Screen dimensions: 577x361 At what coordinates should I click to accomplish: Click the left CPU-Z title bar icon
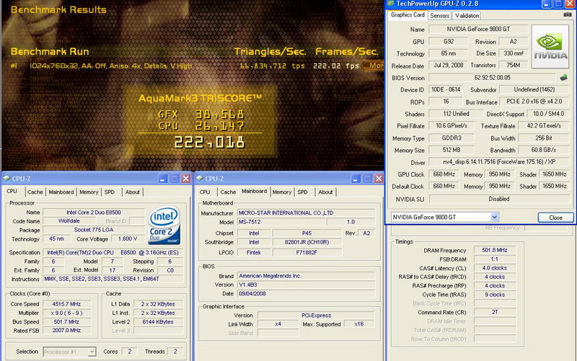click(6, 178)
